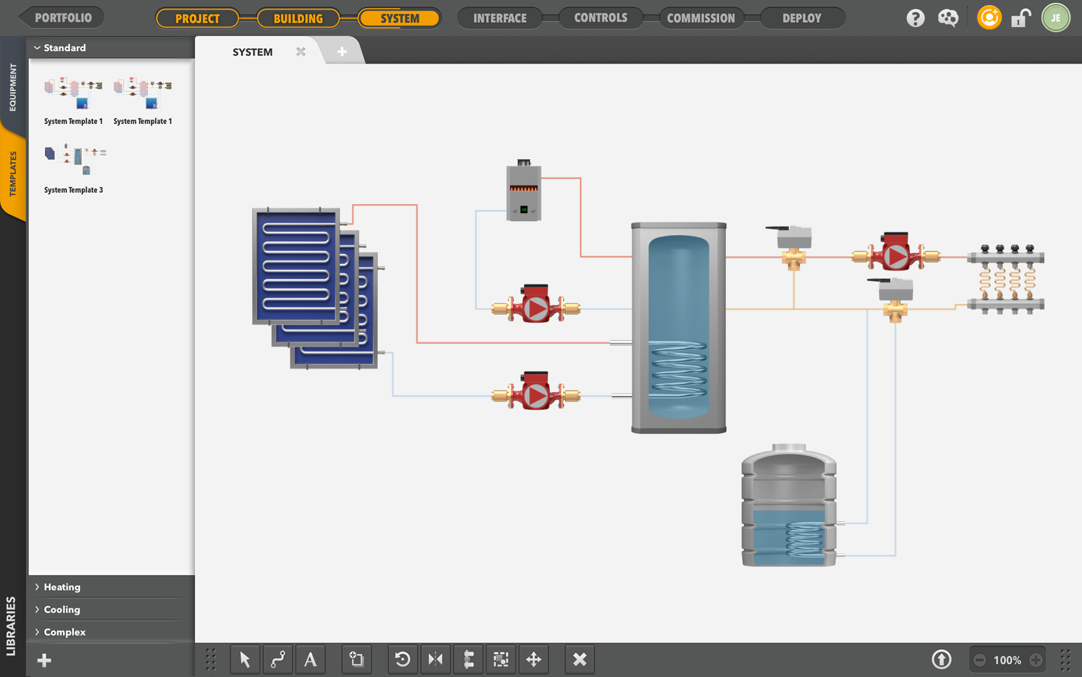Select the pipe connector drawing tool

point(277,659)
